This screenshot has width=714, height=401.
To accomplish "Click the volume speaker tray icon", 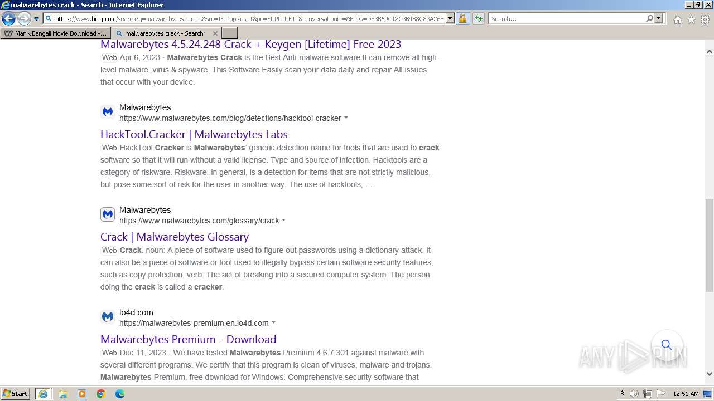I will (x=634, y=394).
